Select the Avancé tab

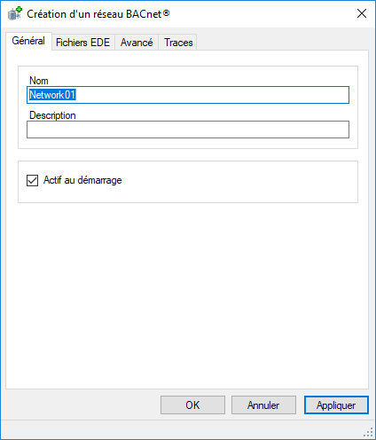(137, 43)
